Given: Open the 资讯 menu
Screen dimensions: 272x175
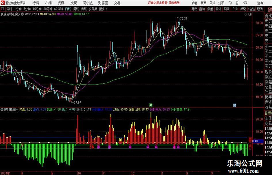Looking at the screenshot, I should [x=61, y=3].
